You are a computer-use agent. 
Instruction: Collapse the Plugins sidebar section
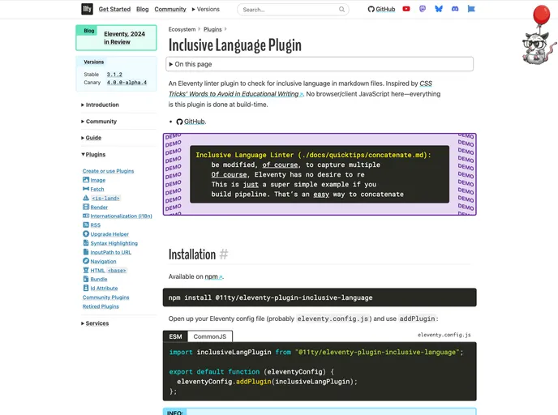pos(93,154)
